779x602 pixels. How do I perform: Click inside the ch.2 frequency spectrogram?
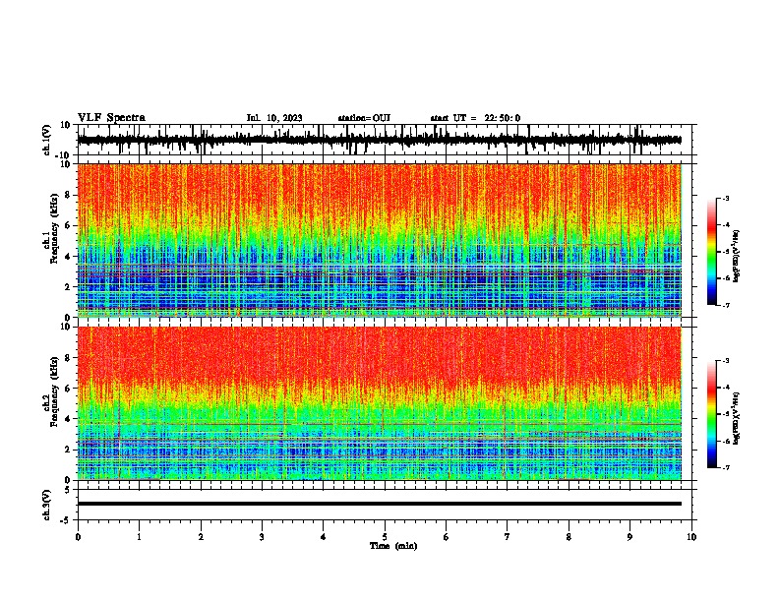(x=379, y=403)
